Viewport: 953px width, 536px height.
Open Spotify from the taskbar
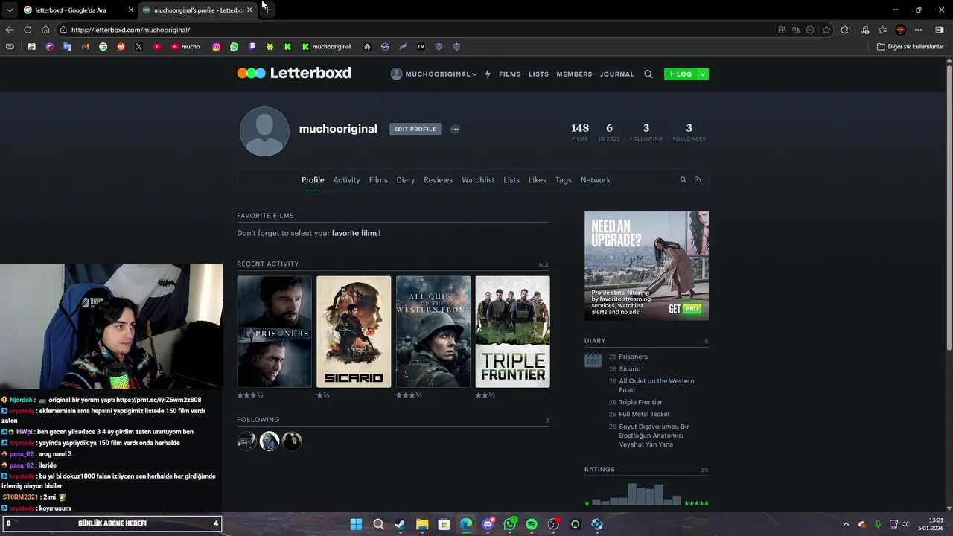coord(532,524)
